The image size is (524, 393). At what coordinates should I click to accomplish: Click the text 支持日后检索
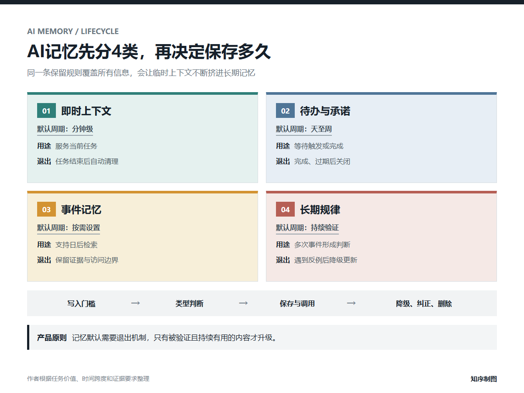click(x=76, y=245)
